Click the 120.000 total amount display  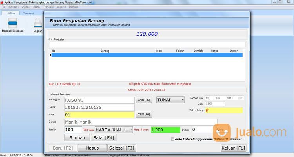[x=147, y=34]
